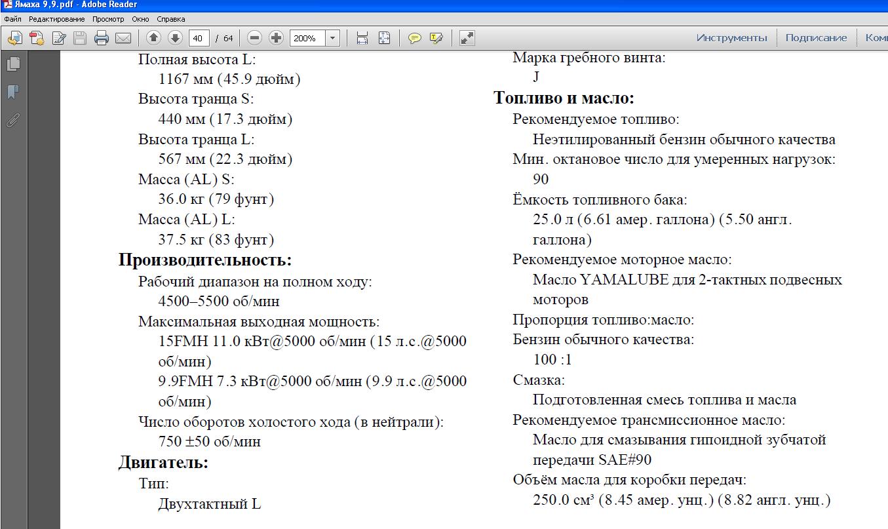This screenshot has width=888, height=529.
Task: Click the Print document icon
Action: (x=101, y=38)
